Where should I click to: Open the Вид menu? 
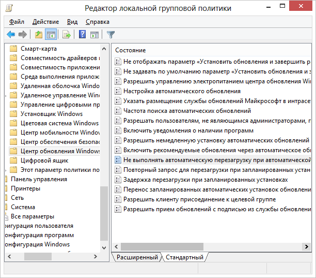72,22
